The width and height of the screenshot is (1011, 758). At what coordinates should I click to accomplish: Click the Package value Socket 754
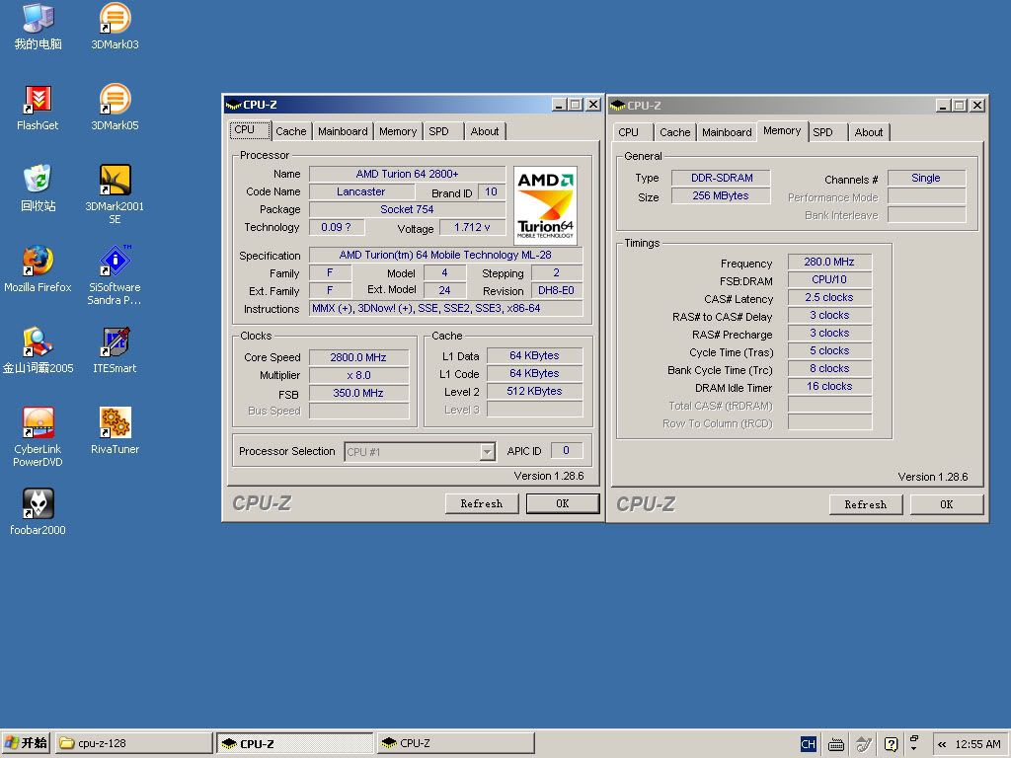[x=407, y=209]
